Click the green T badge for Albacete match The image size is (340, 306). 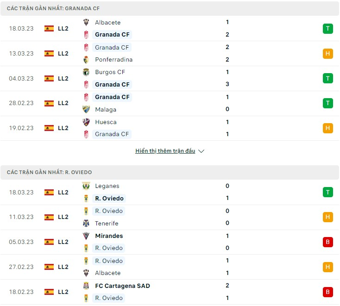[327, 29]
